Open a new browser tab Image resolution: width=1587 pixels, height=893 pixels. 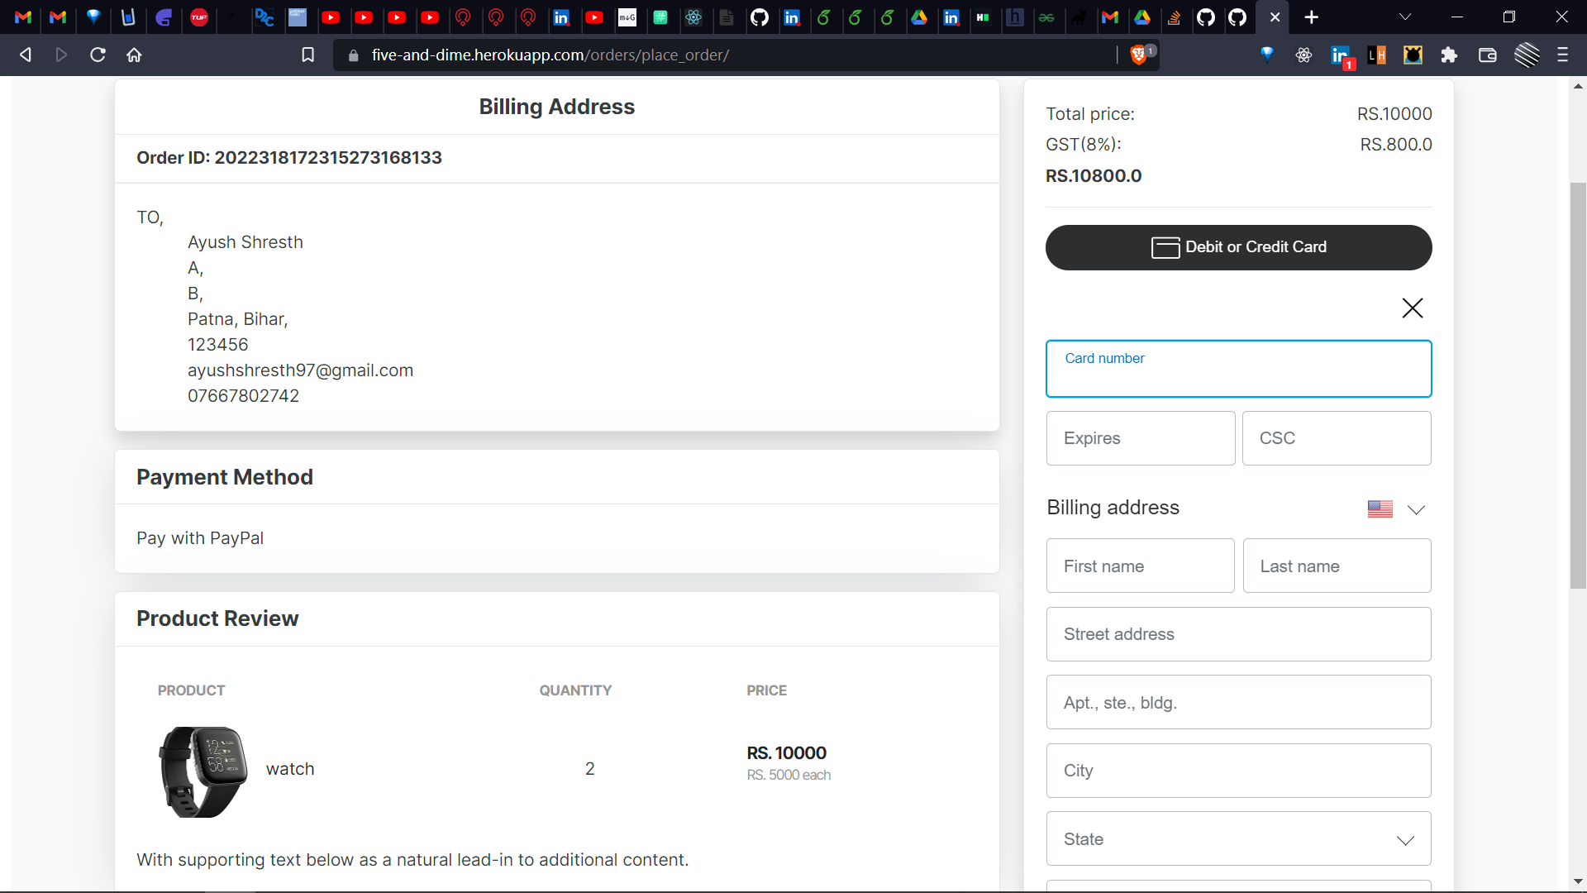tap(1312, 17)
